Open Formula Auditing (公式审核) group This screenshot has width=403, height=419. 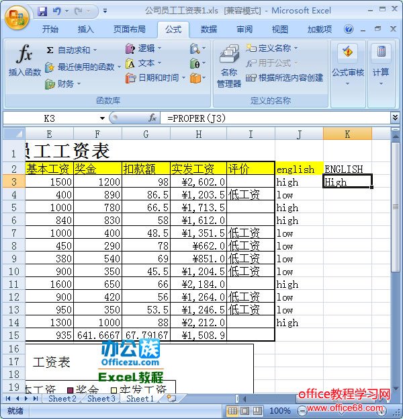pyautogui.click(x=348, y=65)
